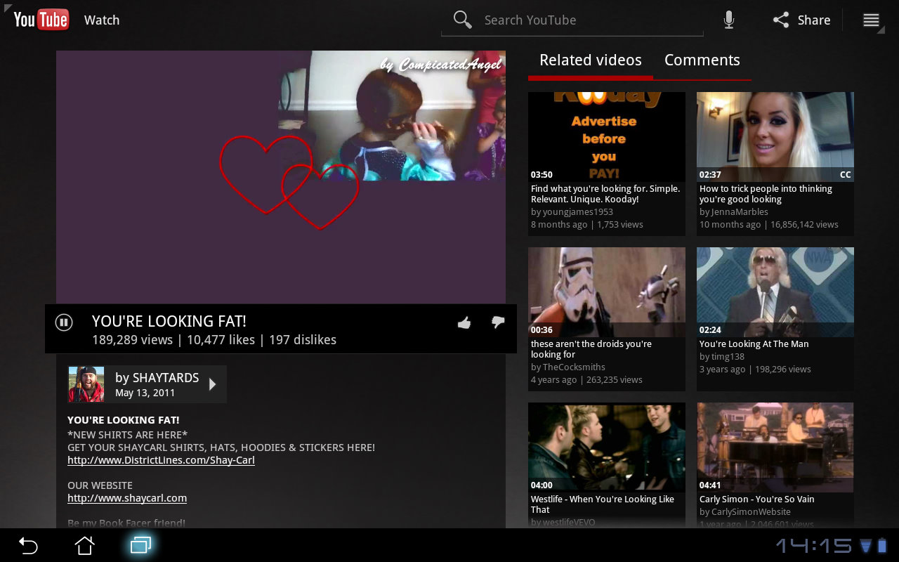This screenshot has height=562, width=899.
Task: Select the 'YOU'RE LOOKING FAT!' video title
Action: pos(169,322)
